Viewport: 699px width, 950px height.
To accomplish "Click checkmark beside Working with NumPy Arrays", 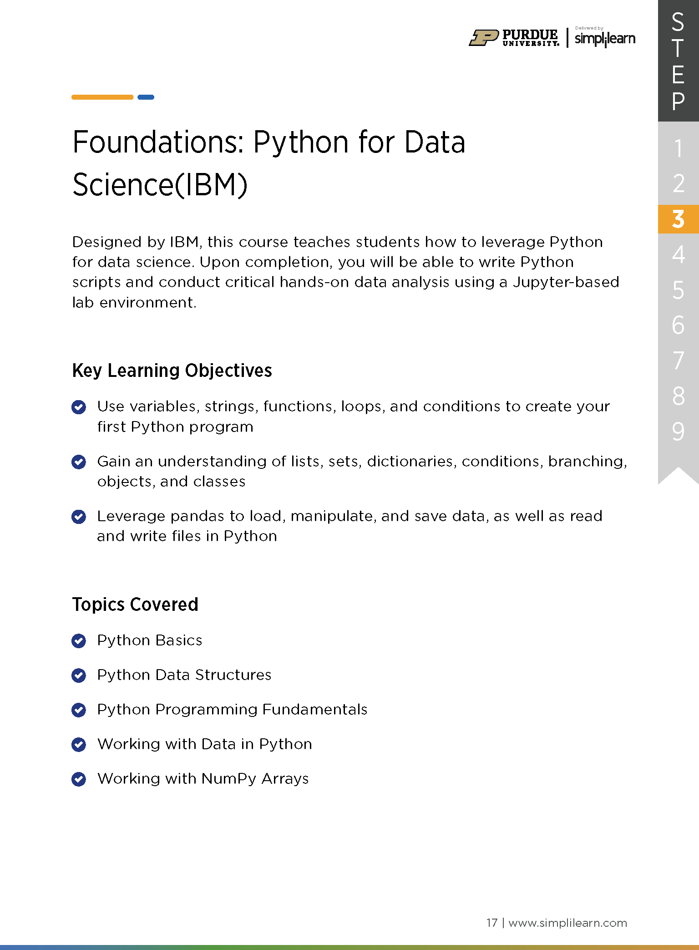I will (x=79, y=779).
